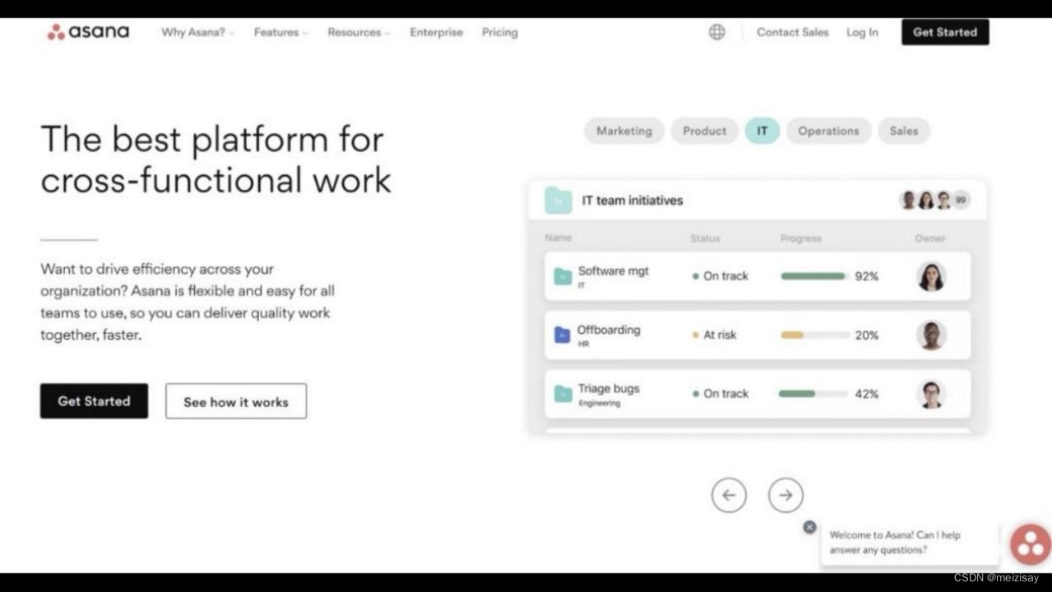
Task: Click the IT team initiatives title
Action: (633, 201)
